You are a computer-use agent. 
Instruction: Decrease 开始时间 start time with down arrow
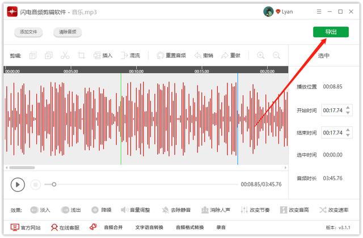point(348,113)
